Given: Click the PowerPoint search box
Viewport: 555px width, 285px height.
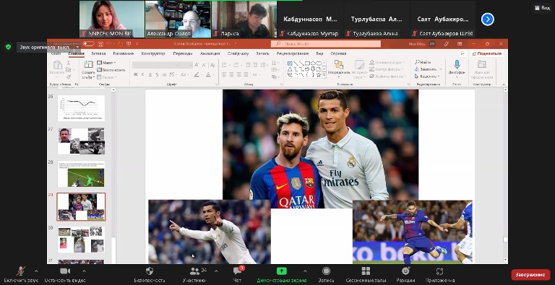Looking at the screenshot, I should [x=326, y=44].
